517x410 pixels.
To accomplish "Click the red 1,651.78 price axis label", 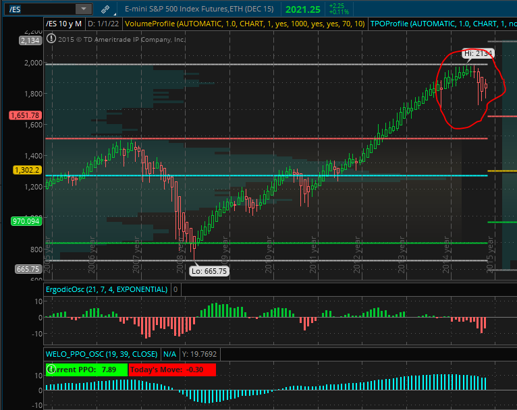I will click(26, 115).
